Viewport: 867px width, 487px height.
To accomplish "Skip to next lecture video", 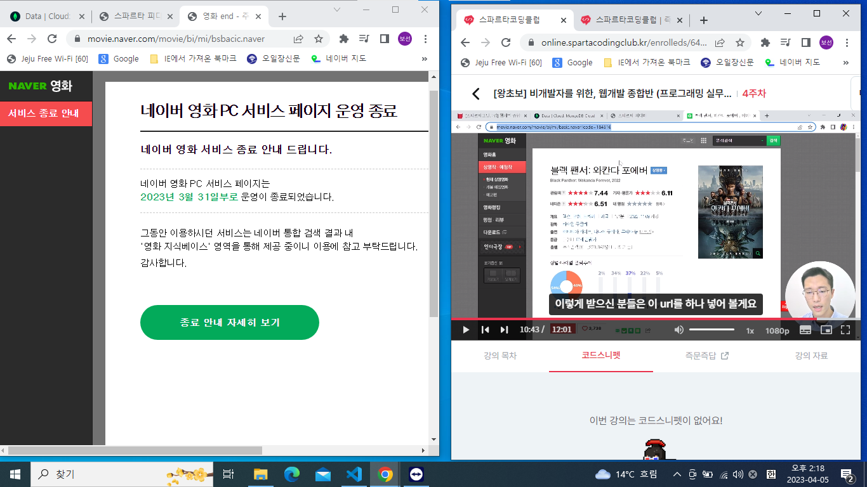I will [504, 330].
